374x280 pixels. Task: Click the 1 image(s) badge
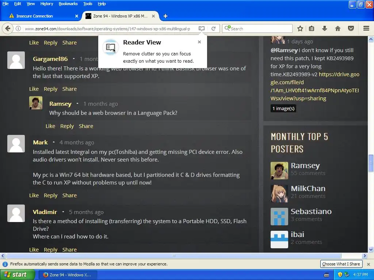pyautogui.click(x=283, y=108)
